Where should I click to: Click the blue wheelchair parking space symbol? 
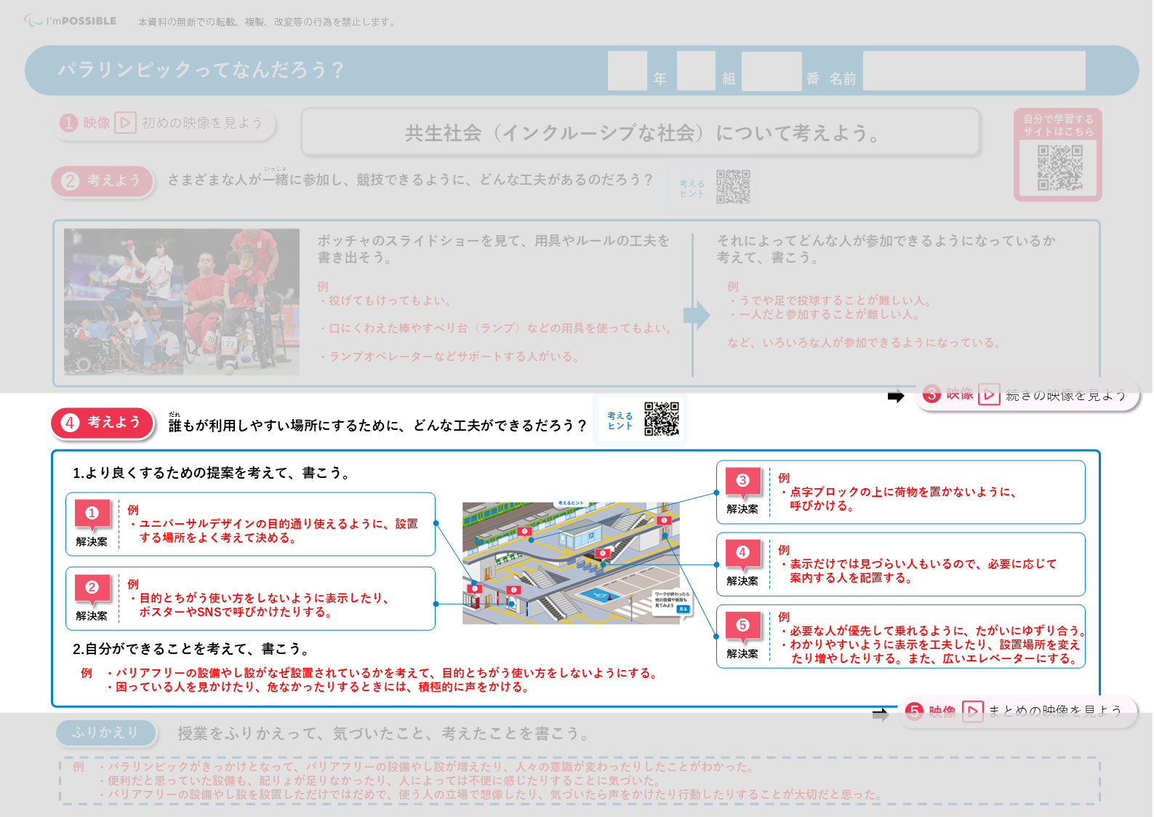601,595
